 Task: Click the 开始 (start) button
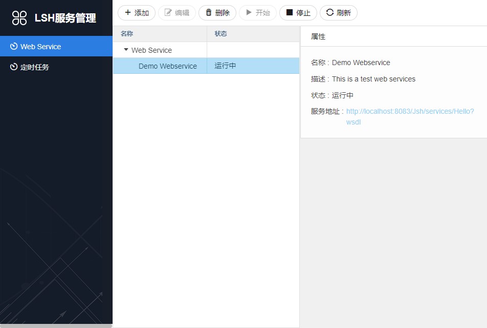(x=258, y=13)
